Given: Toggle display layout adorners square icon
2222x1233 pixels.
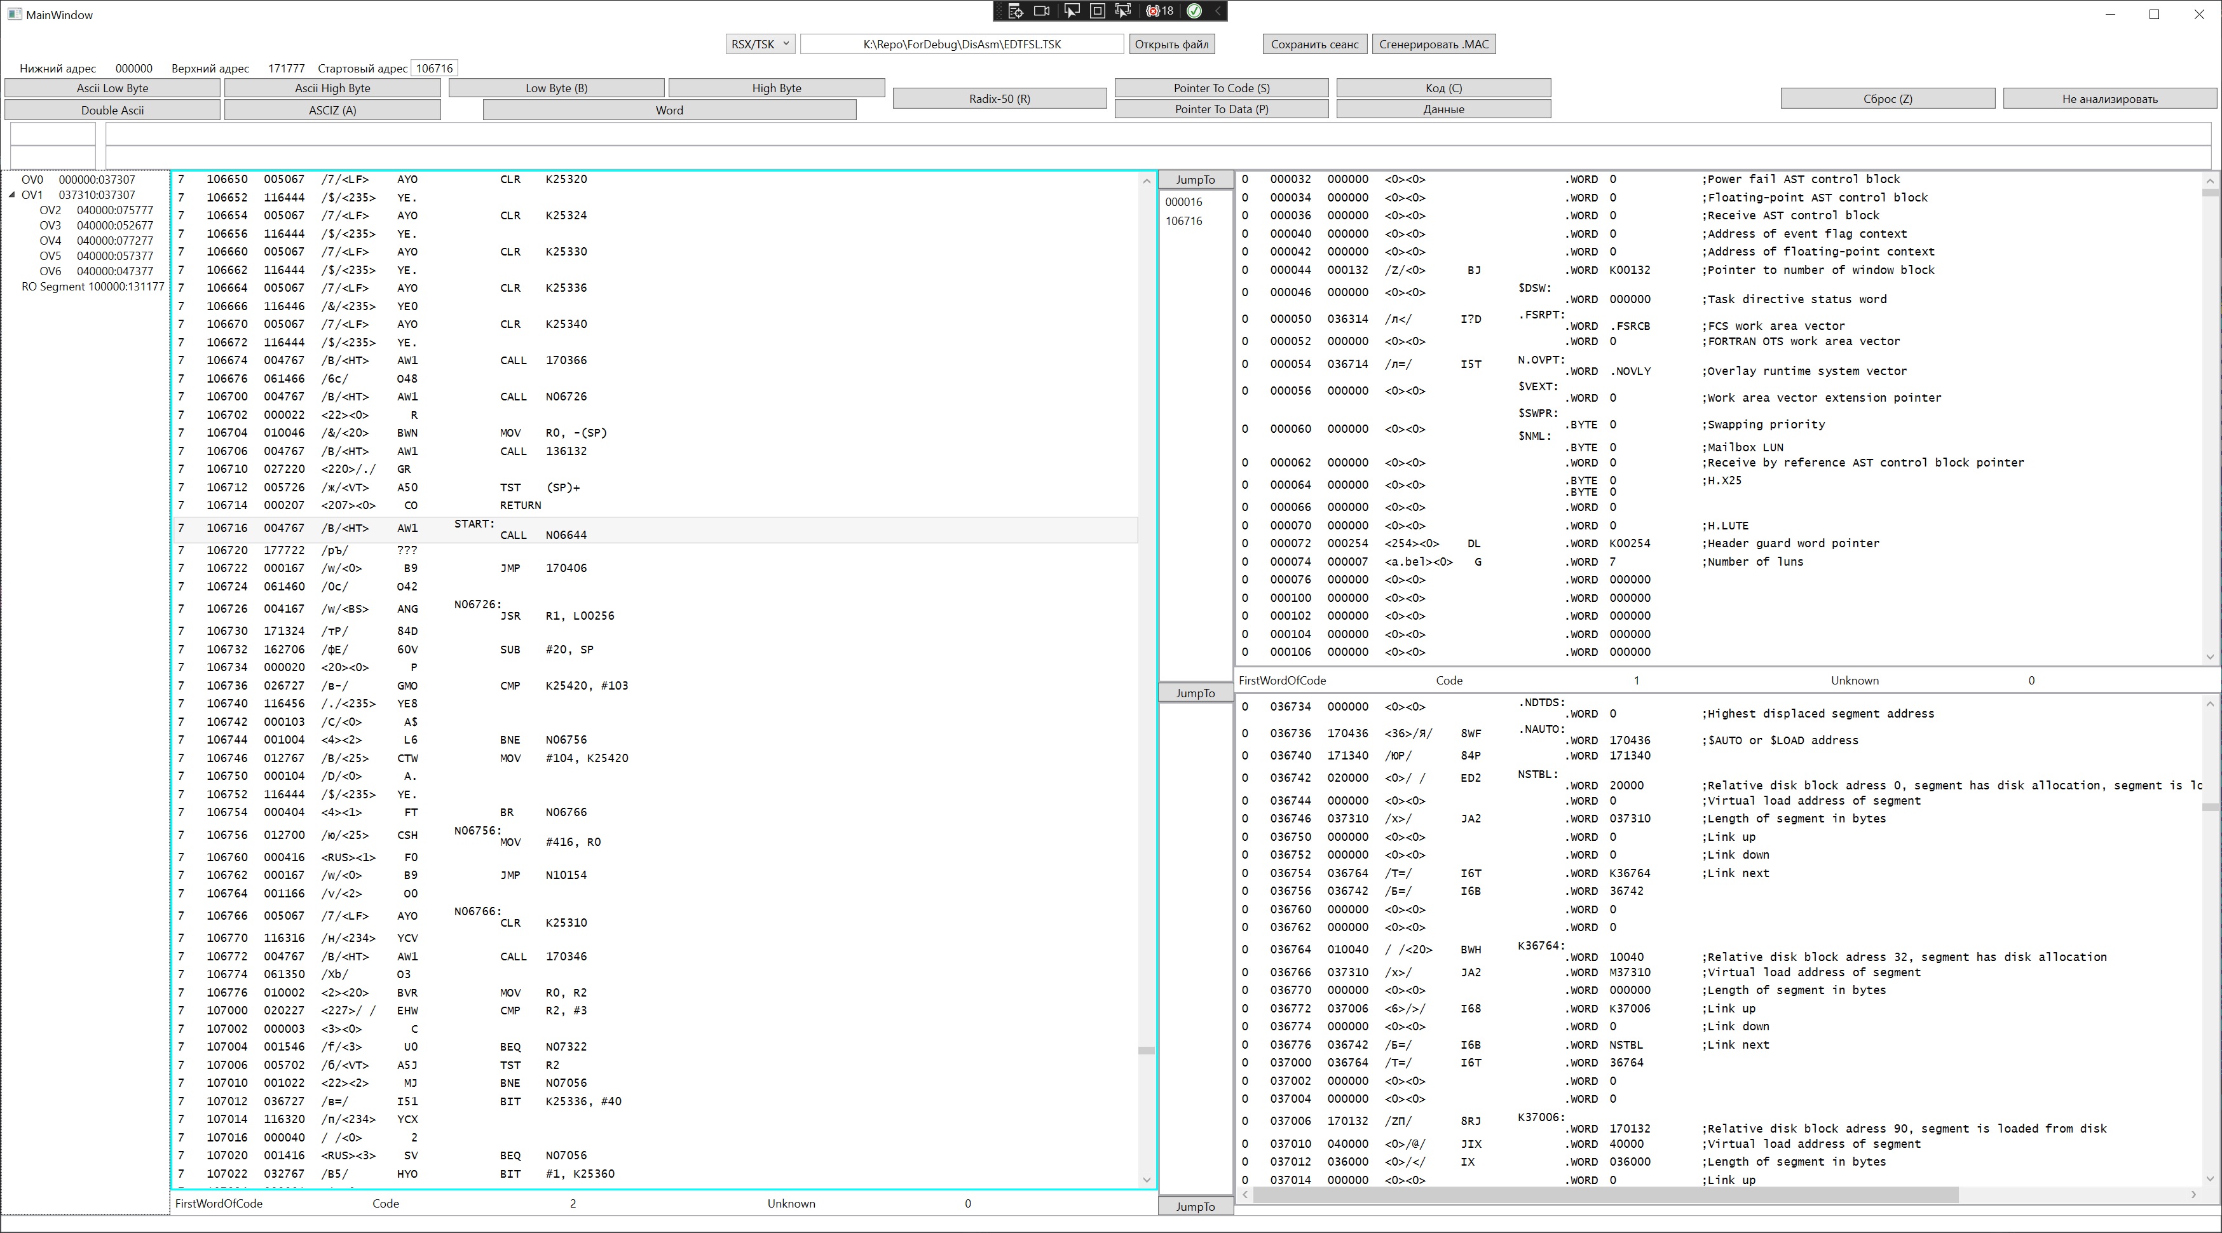Looking at the screenshot, I should point(1097,11).
